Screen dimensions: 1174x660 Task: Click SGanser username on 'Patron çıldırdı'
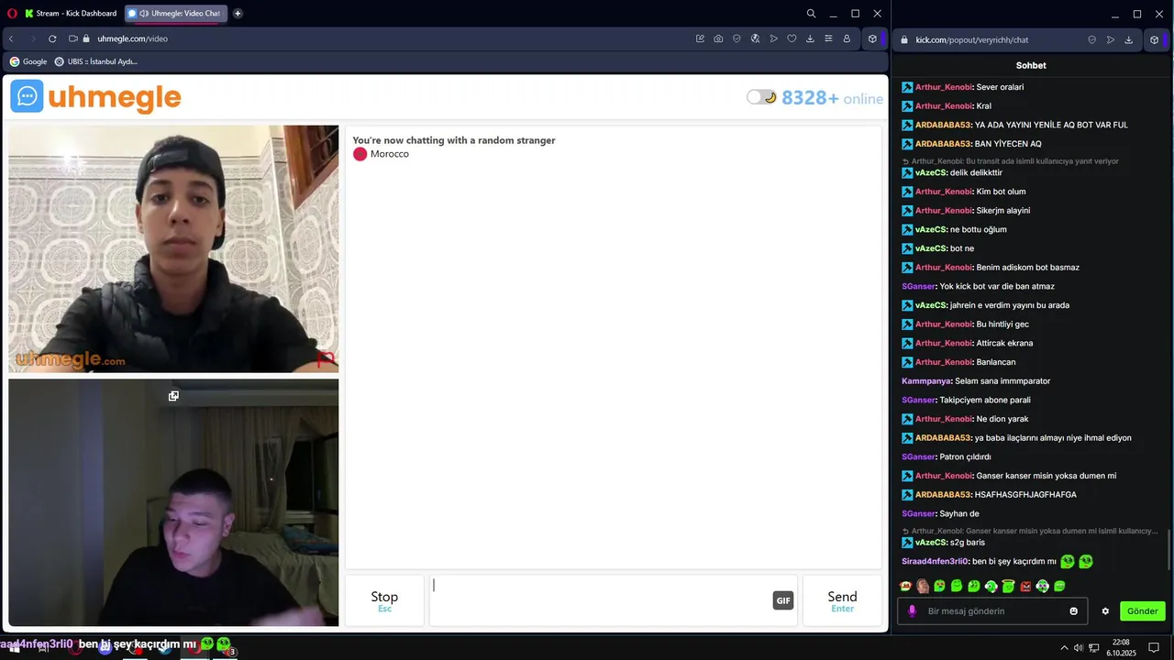[918, 456]
